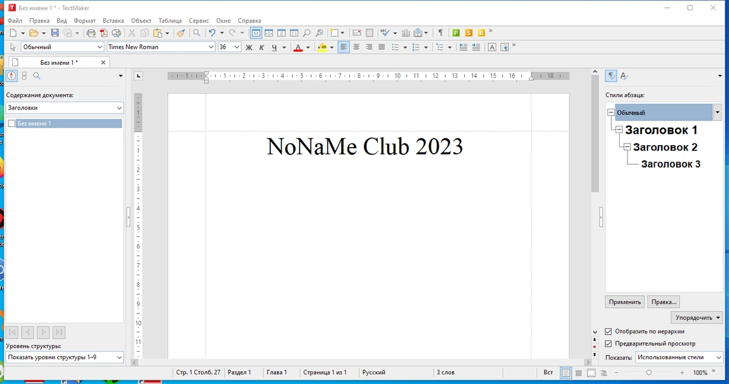The width and height of the screenshot is (729, 384).
Task: Open the font name Times New Roman dropdown
Action: pyautogui.click(x=211, y=47)
